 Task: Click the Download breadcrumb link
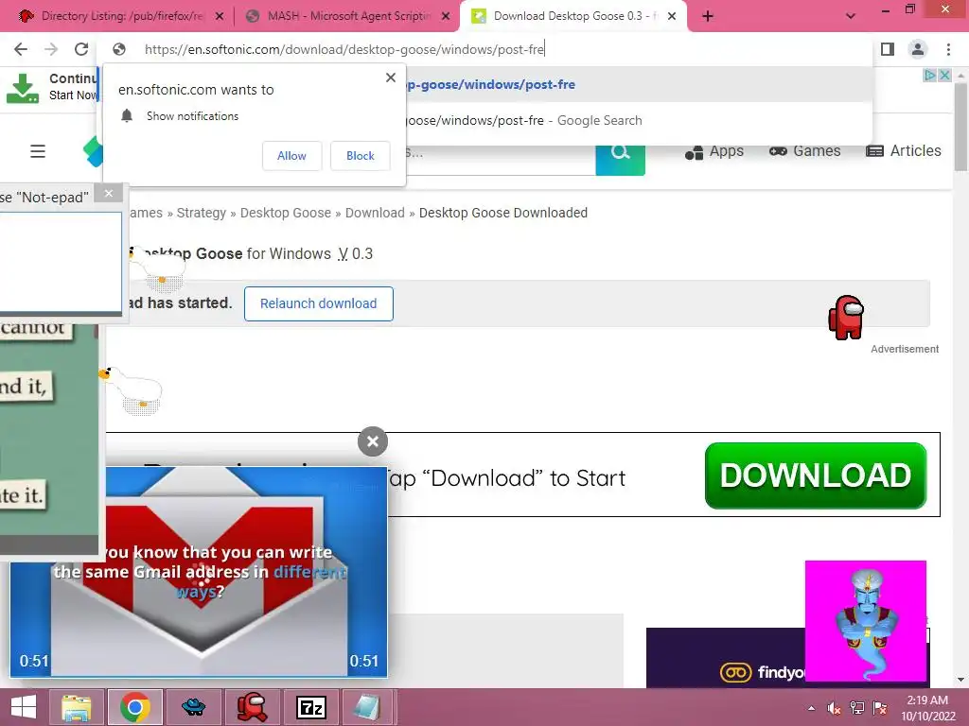375,213
